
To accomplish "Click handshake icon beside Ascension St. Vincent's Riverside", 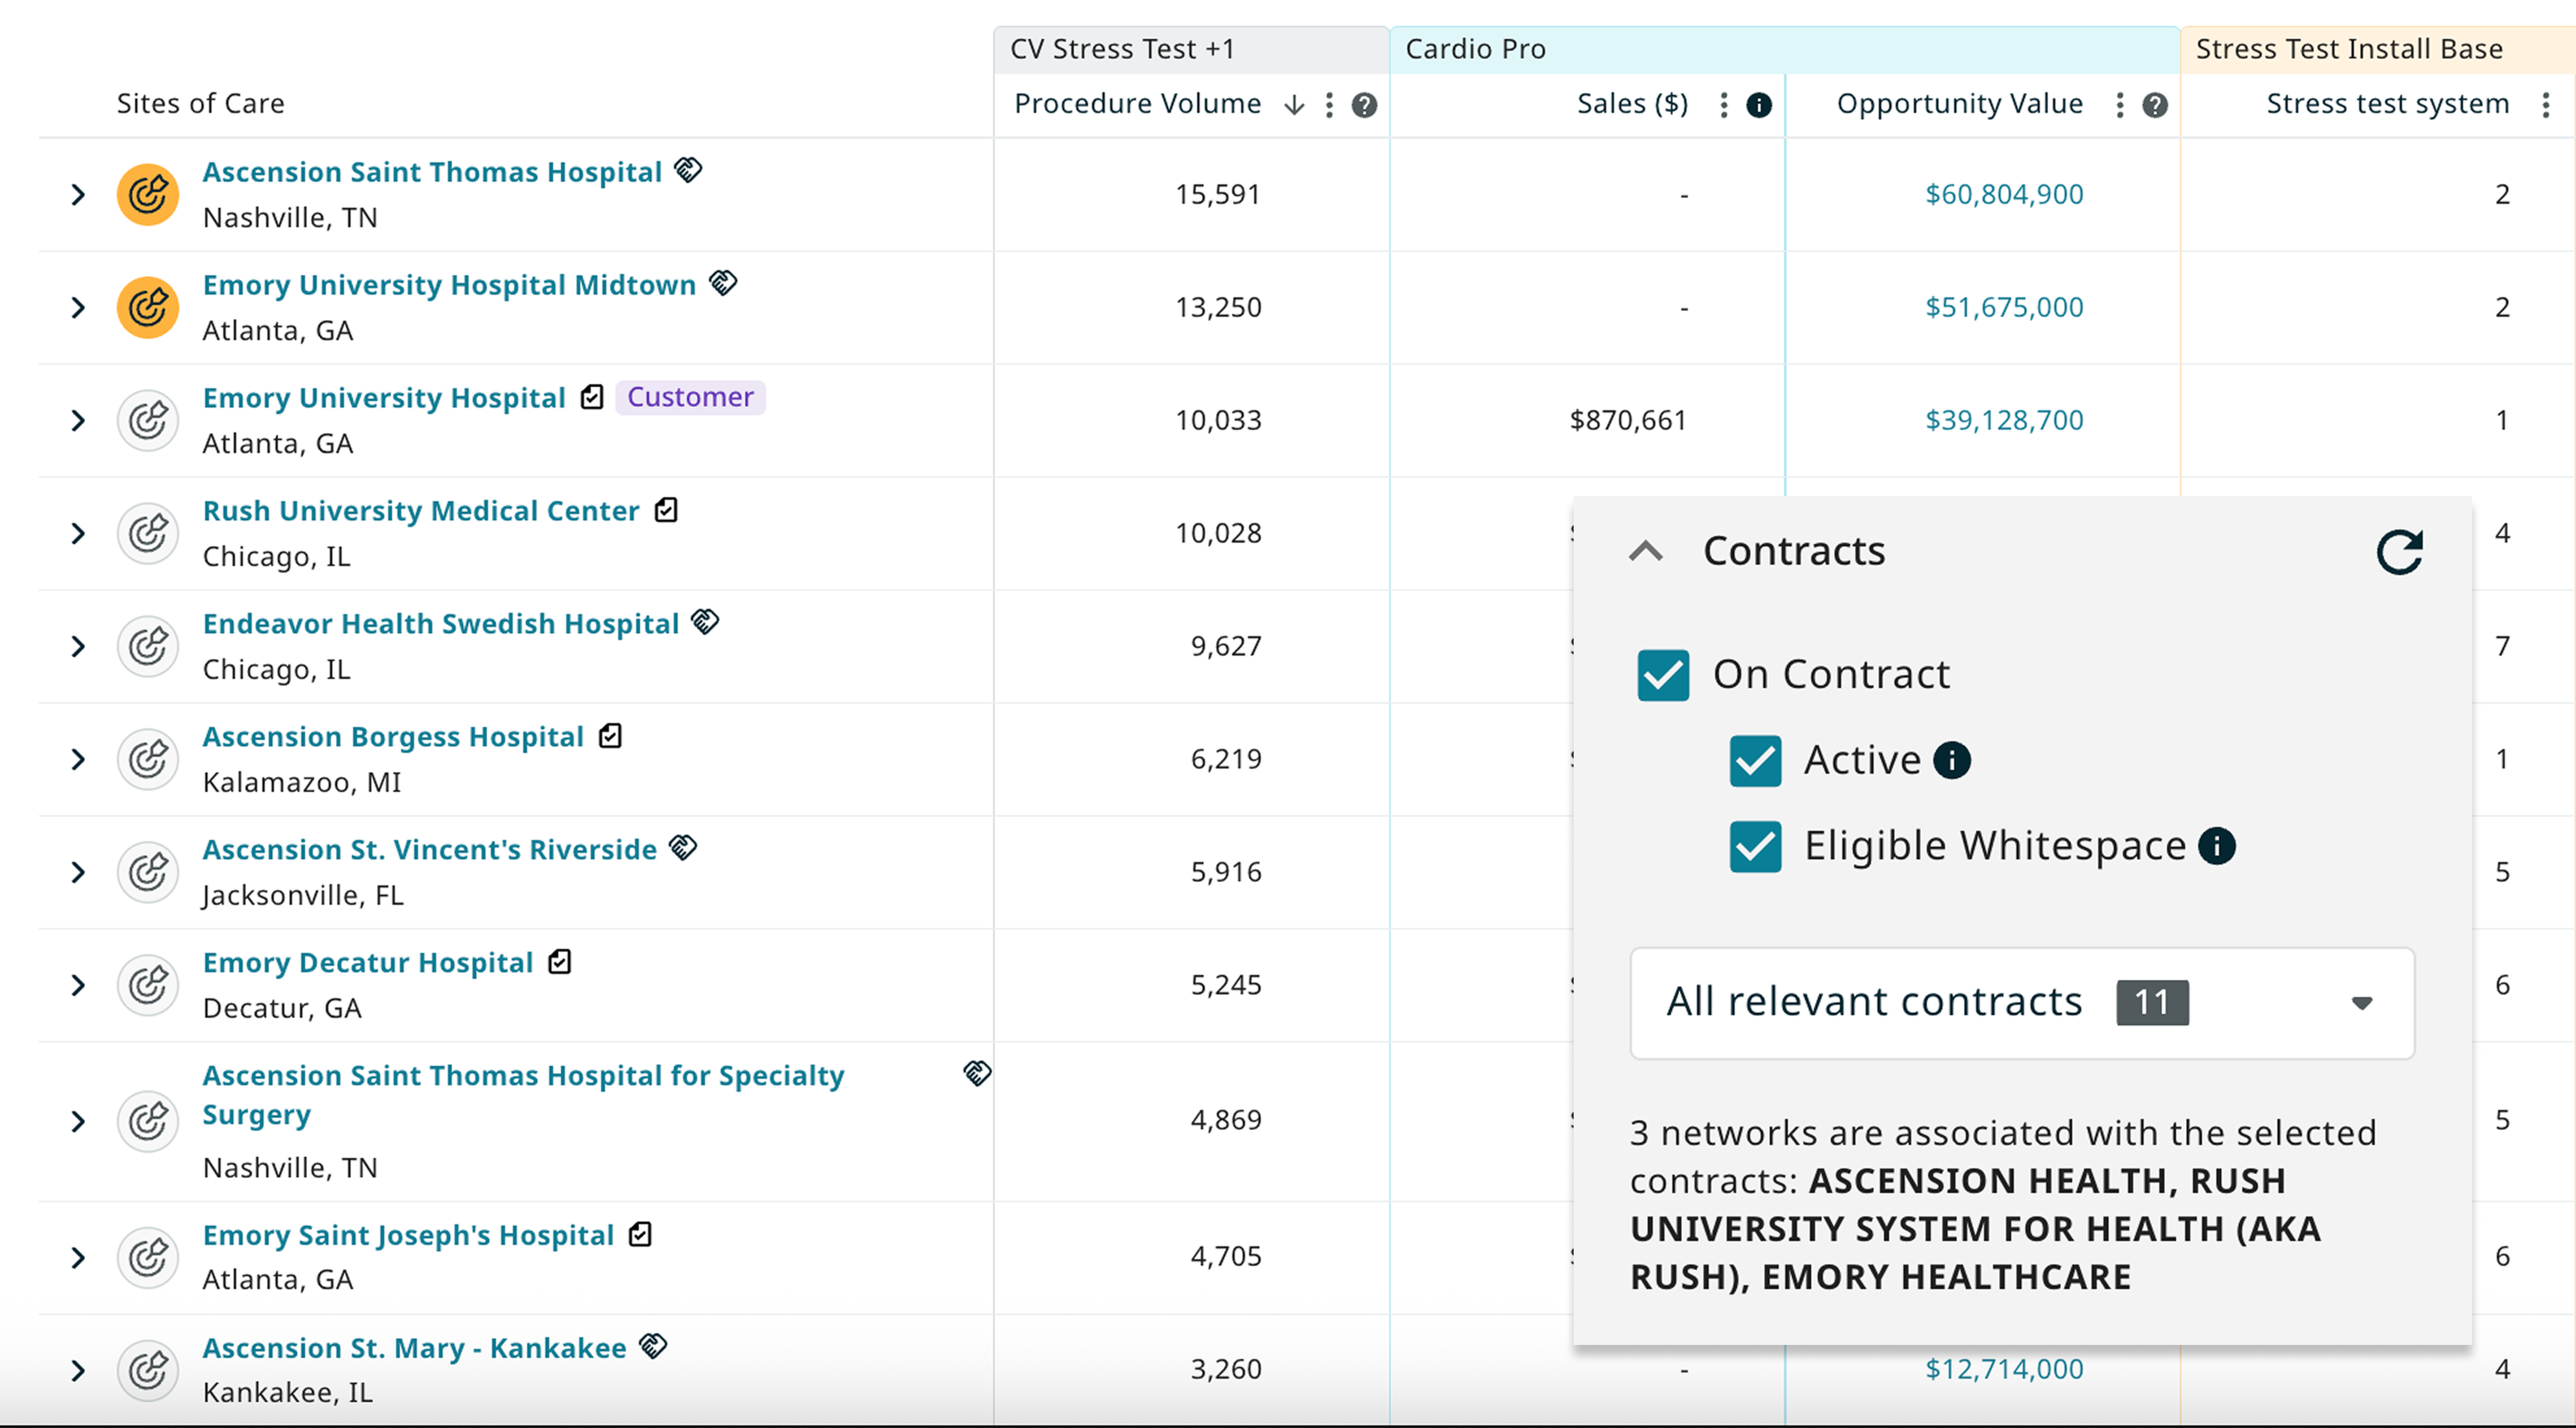I will (683, 848).
